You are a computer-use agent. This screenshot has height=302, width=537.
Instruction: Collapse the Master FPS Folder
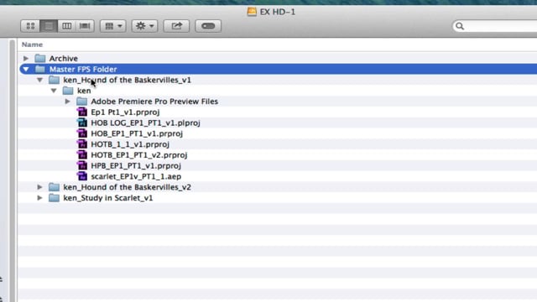pos(26,69)
